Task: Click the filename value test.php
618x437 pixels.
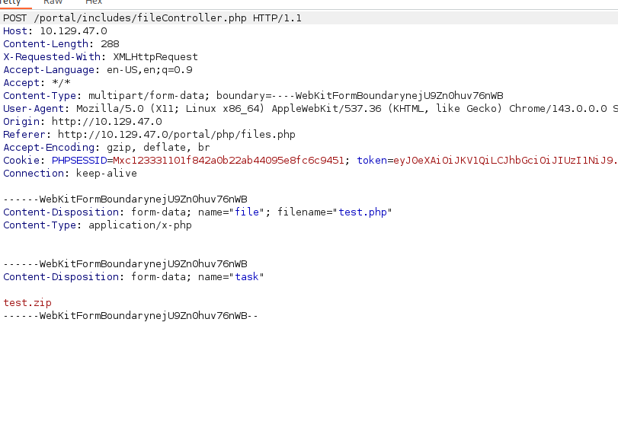Action: tap(363, 212)
